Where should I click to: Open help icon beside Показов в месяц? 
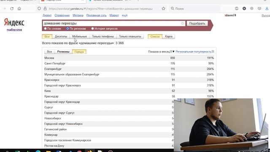coord(171,52)
